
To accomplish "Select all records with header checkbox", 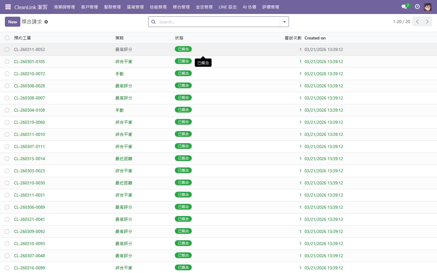I will [7, 38].
